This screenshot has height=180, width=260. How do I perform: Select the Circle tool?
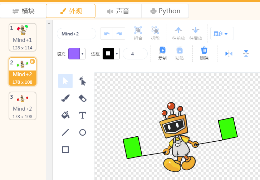(82, 132)
